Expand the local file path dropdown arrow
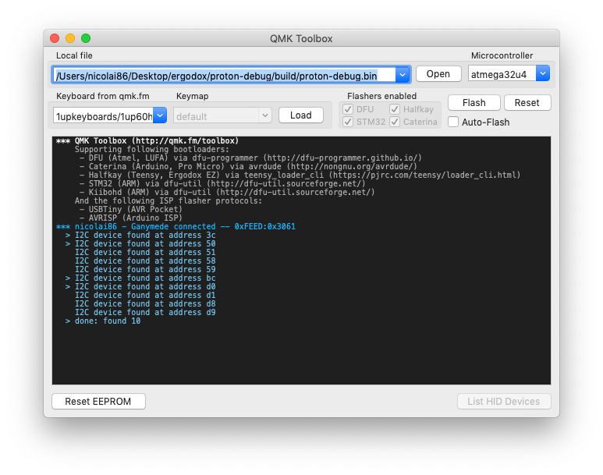The image size is (603, 475). pyautogui.click(x=403, y=75)
